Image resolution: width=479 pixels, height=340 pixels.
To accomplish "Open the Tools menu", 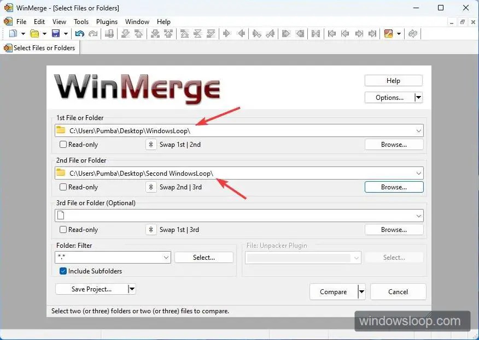I will click(81, 22).
